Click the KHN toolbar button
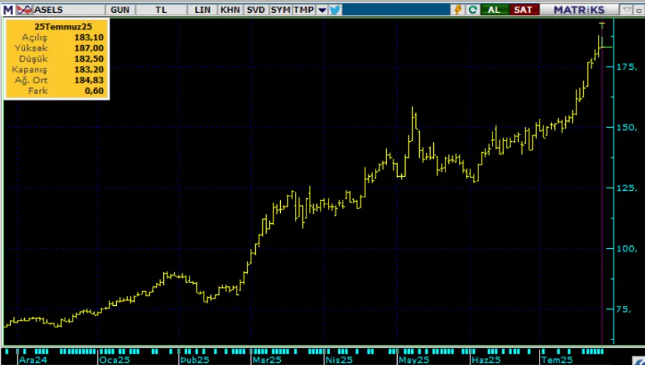 [x=230, y=10]
